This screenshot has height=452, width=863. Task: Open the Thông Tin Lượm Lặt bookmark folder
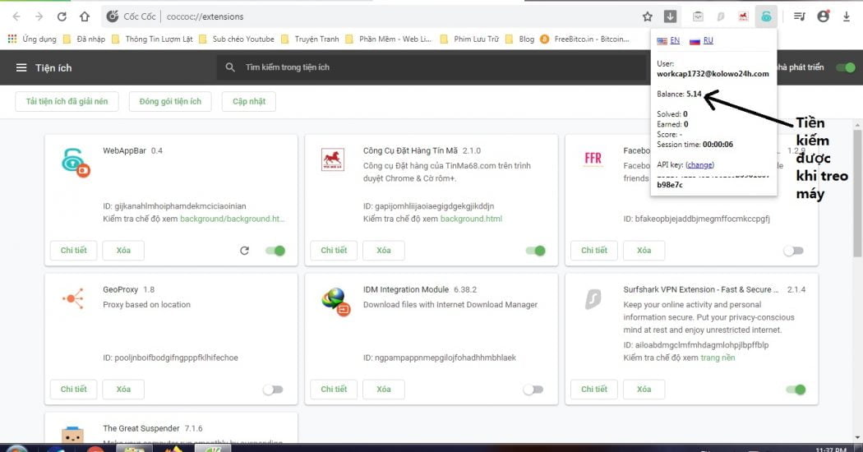[x=152, y=39]
